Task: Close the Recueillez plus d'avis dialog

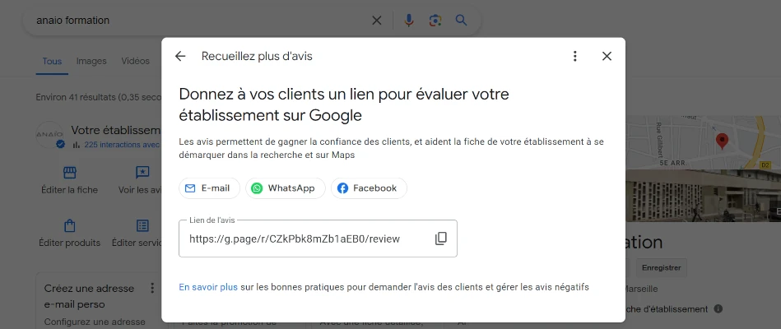Action: pos(607,56)
